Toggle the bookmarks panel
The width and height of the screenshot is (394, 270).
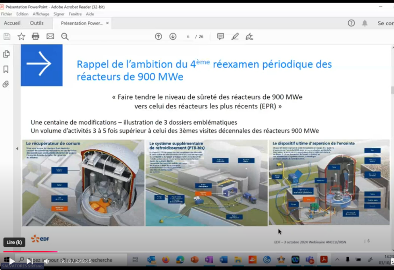[x=6, y=69]
